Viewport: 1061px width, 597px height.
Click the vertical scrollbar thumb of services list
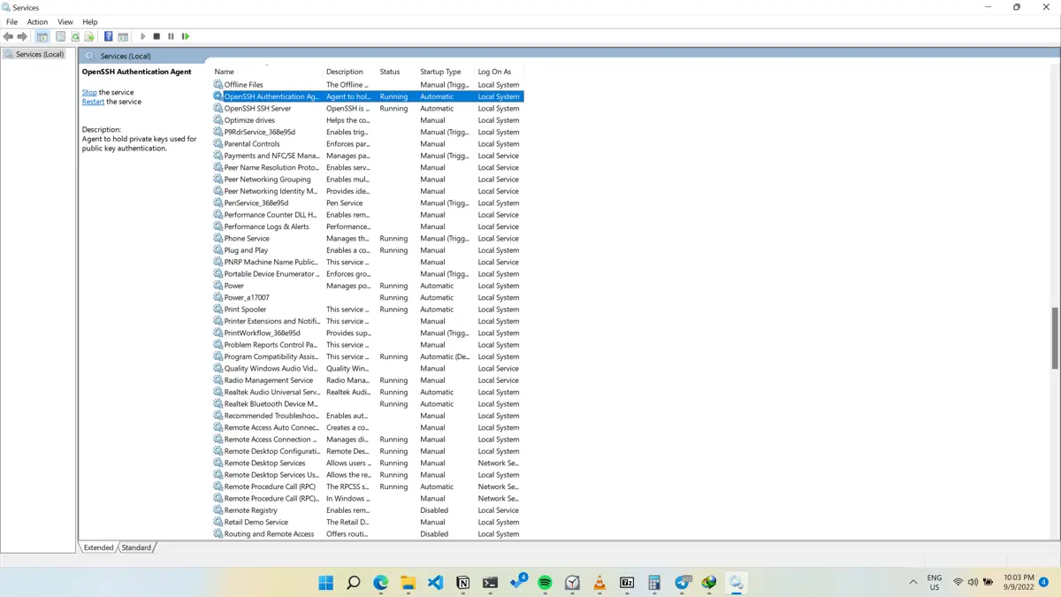pos(1055,339)
